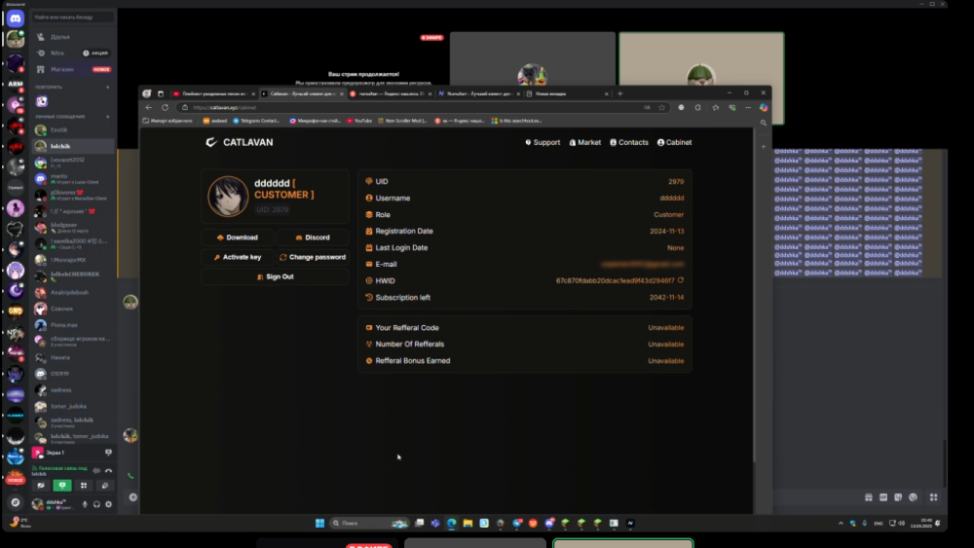Viewport: 974px width, 548px height.
Task: Open Друзья (Friends) in Discord
Action: [73, 37]
